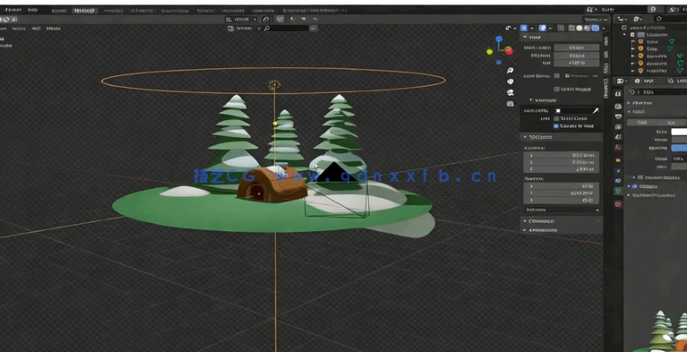This screenshot has width=687, height=352.
Task: Open the orange Object properties tab
Action: (618, 160)
